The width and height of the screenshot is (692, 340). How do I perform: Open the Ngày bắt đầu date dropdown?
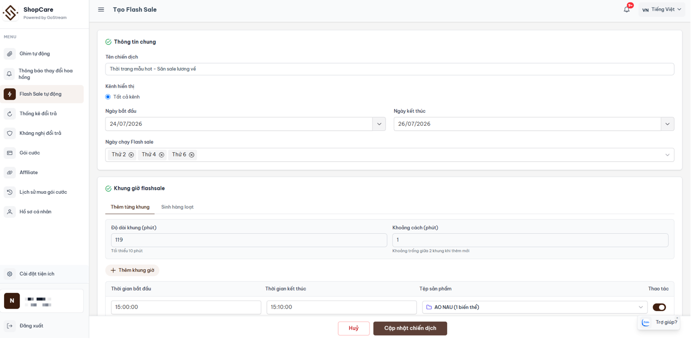coord(379,124)
